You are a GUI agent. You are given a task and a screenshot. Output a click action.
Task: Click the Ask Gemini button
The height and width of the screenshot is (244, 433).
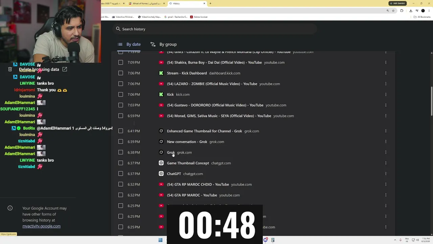pyautogui.click(x=397, y=3)
